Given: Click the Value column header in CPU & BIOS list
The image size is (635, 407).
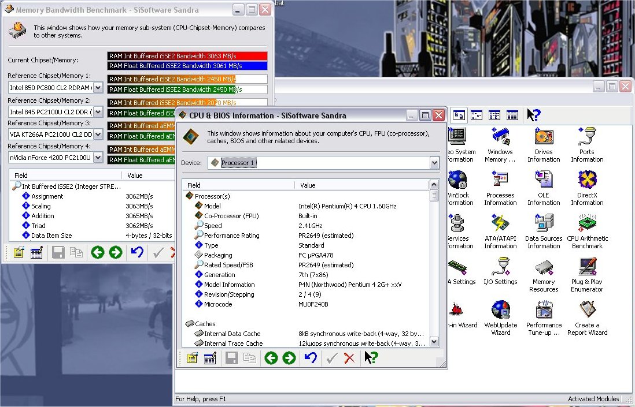Looking at the screenshot, I should [361, 185].
